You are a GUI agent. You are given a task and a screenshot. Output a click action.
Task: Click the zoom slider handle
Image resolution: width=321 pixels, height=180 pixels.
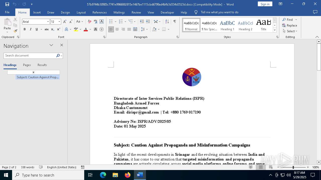(x=293, y=167)
